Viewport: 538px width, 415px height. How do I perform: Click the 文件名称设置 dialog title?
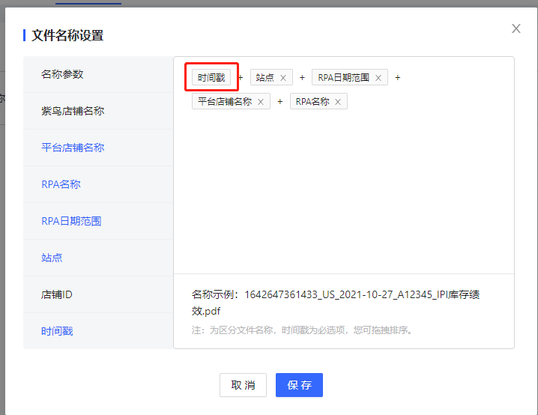click(x=67, y=35)
